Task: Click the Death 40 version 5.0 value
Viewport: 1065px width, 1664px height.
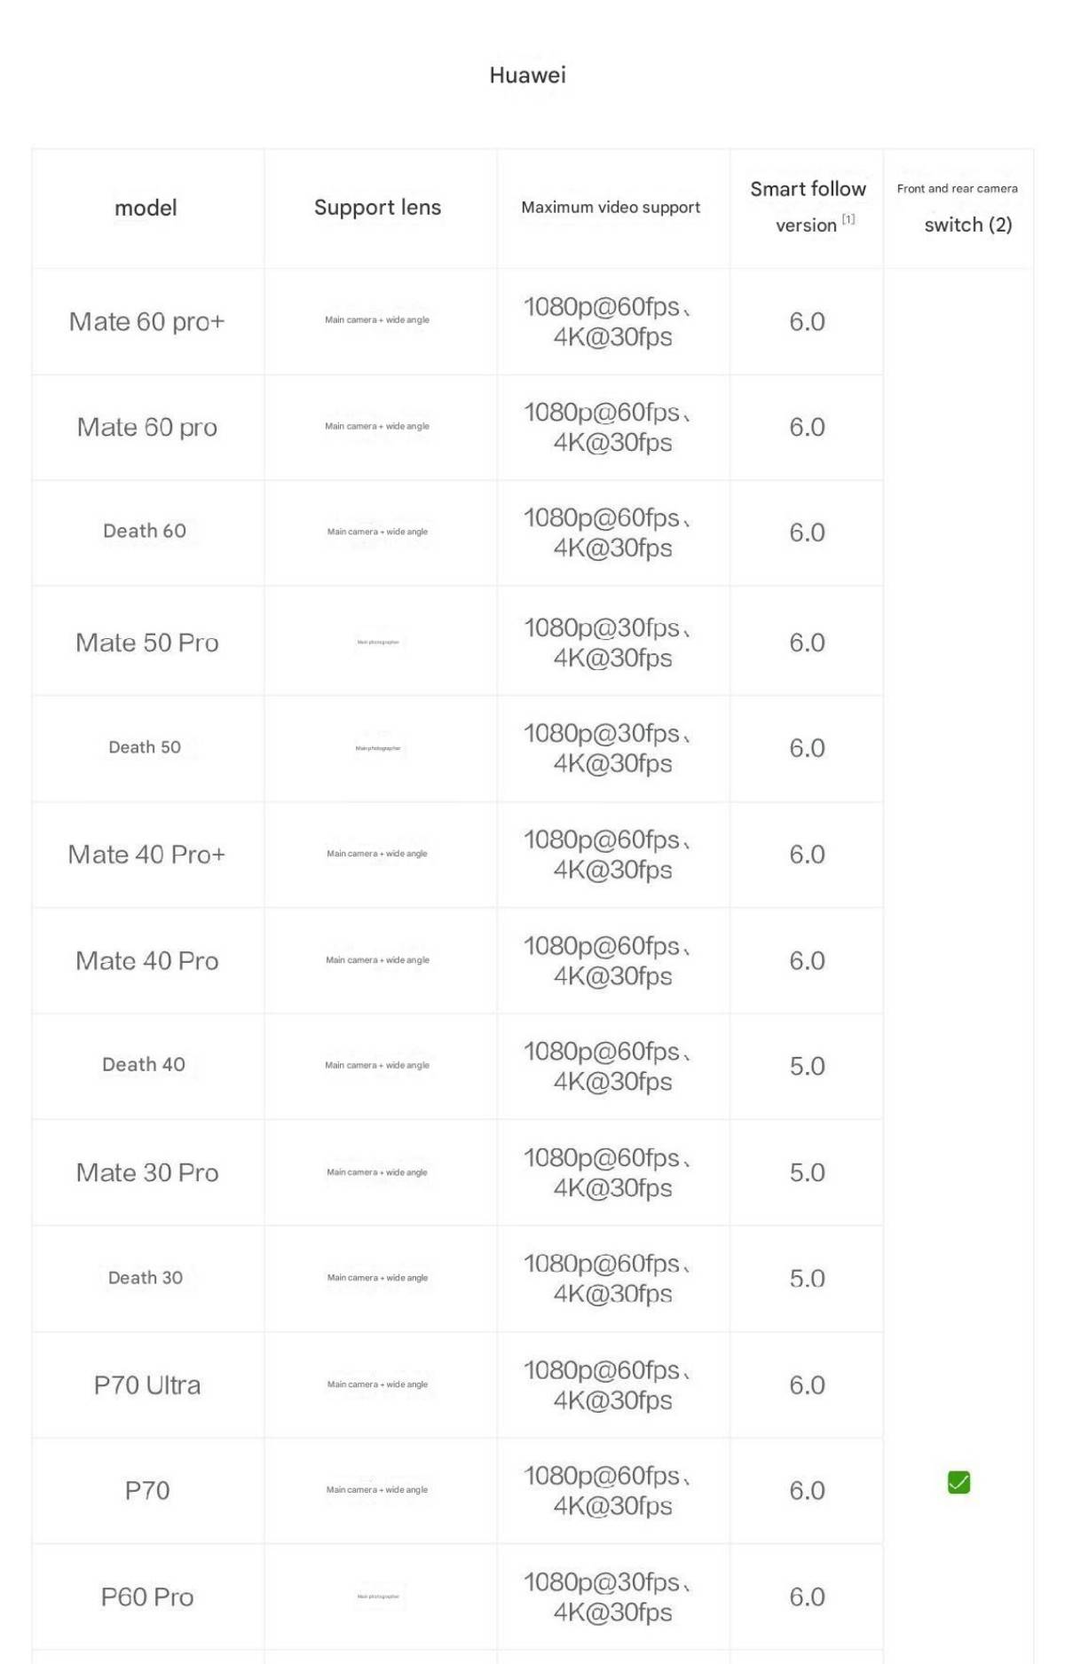Action: pyautogui.click(x=808, y=1066)
